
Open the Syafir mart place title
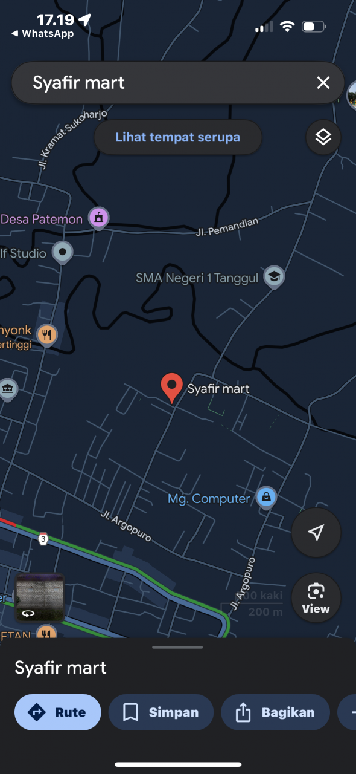[60, 668]
